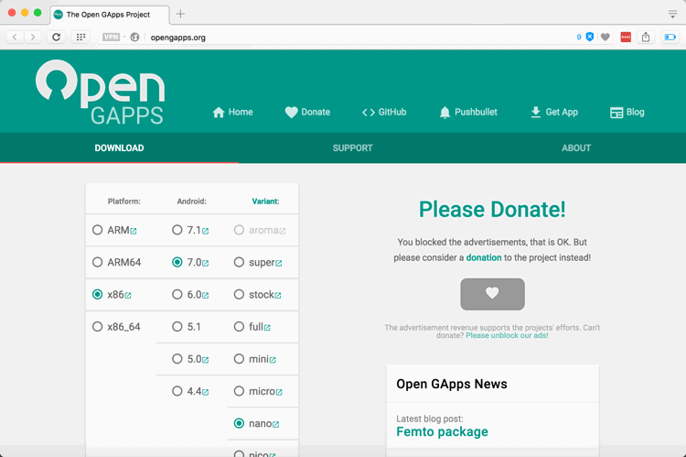Screen dimensions: 686x457
Task: Toggle the VPN badge in address bar
Action: (x=111, y=38)
